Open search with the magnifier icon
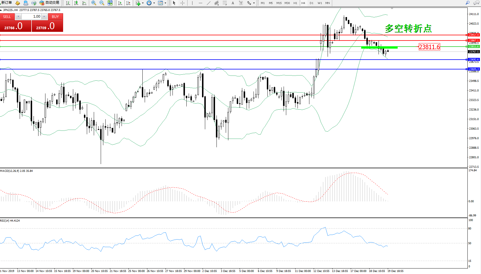 pos(467,3)
